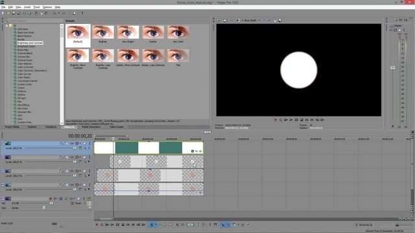The image size is (415, 233).
Task: Click the Delete (X) icon in the timeline toolbar
Action: click(x=178, y=225)
